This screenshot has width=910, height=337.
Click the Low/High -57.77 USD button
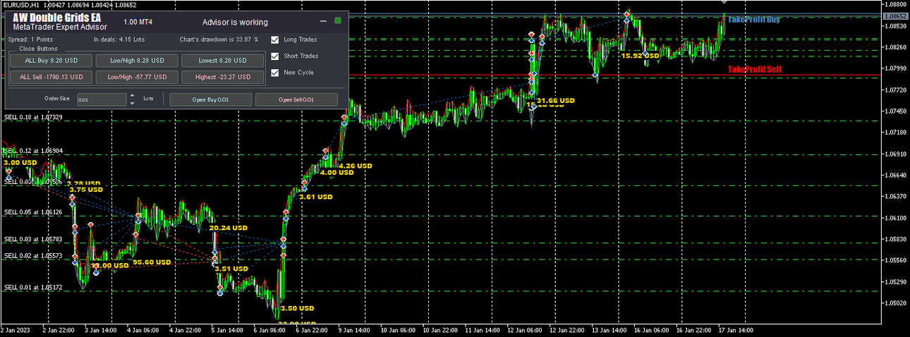click(x=136, y=77)
